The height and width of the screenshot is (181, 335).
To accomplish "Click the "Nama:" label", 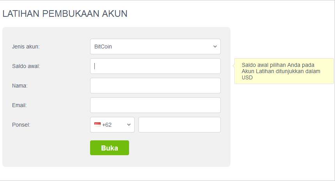I will pos(20,86).
